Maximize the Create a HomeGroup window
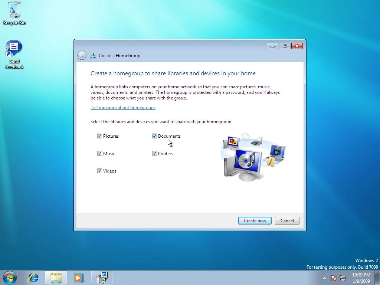 pos(285,46)
